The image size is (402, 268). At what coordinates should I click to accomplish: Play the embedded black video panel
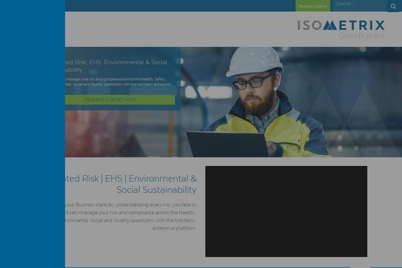[x=286, y=211]
